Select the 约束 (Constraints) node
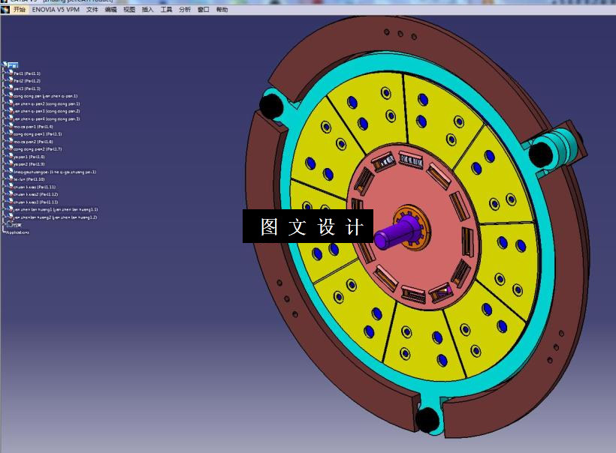The height and width of the screenshot is (453, 616). pos(17,225)
